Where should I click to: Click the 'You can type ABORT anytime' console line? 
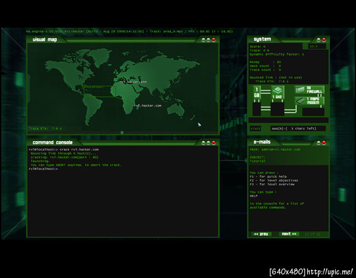click(x=76, y=165)
